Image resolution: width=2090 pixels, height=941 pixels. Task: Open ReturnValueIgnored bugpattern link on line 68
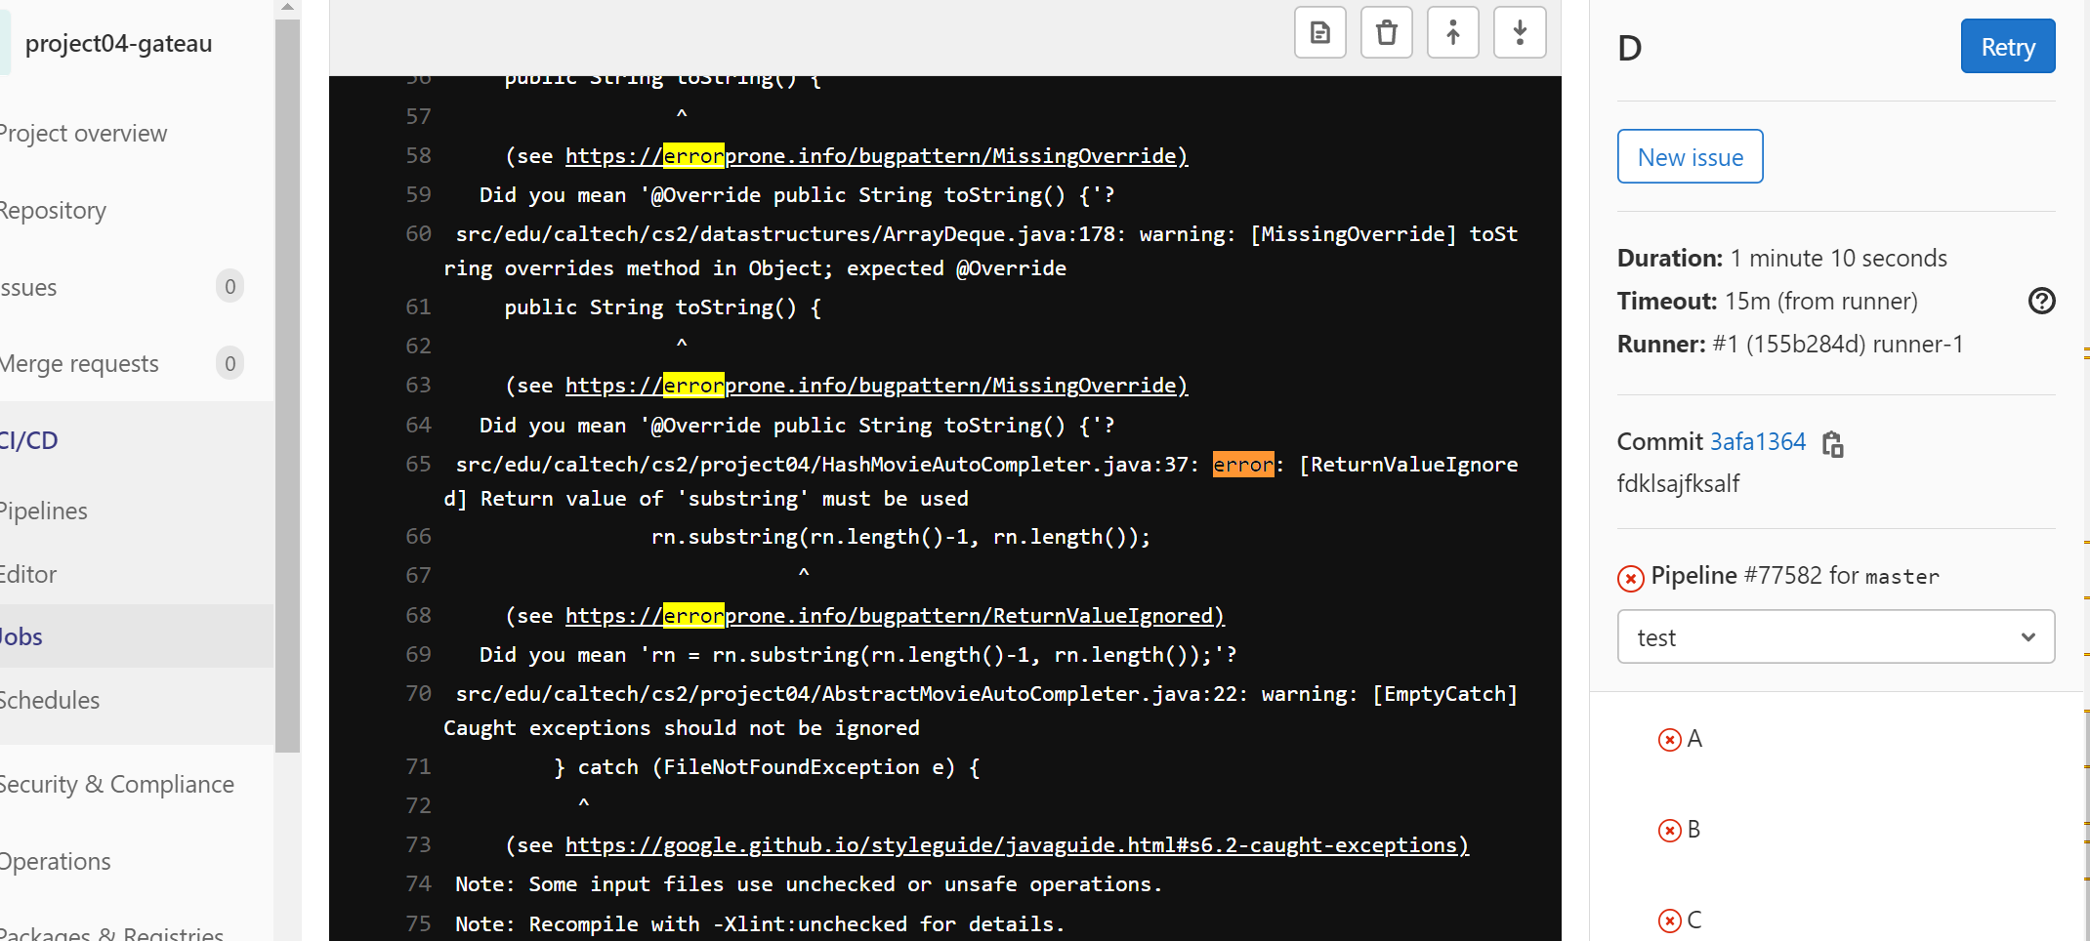[x=894, y=616]
